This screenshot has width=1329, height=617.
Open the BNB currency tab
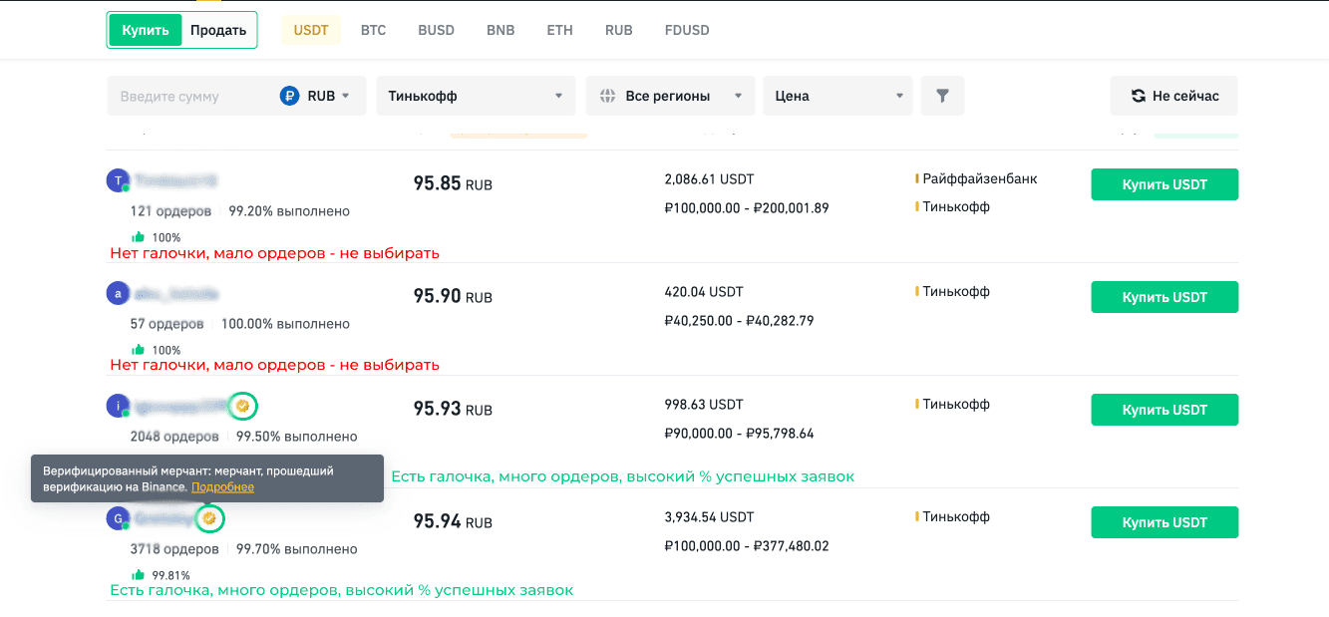(x=500, y=30)
